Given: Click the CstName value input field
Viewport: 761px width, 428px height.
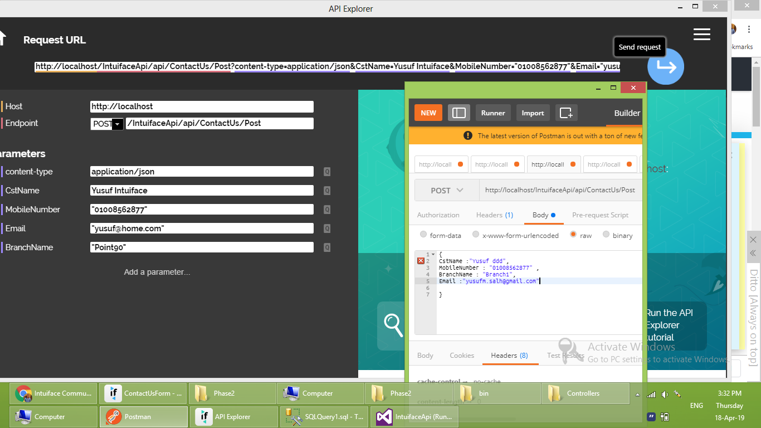Looking at the screenshot, I should [x=202, y=191].
